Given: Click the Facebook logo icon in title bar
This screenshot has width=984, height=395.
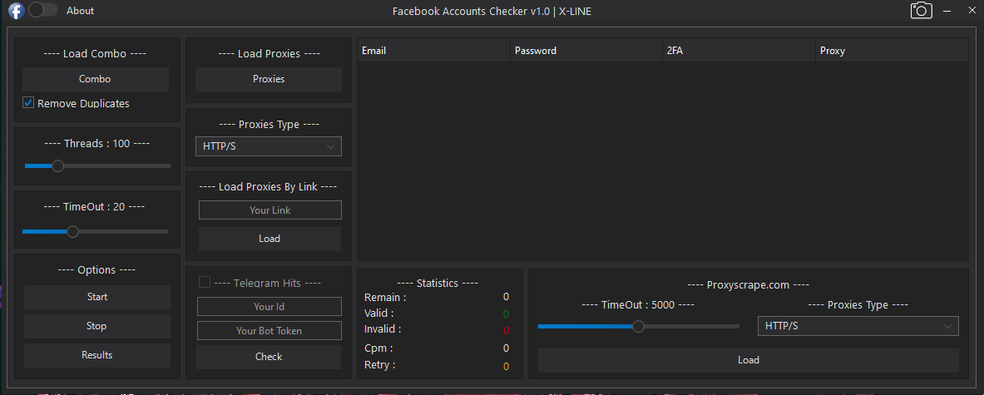Looking at the screenshot, I should click(x=17, y=11).
